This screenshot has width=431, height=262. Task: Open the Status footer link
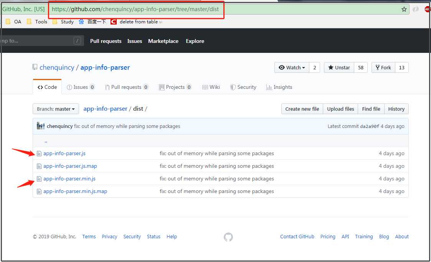click(154, 237)
